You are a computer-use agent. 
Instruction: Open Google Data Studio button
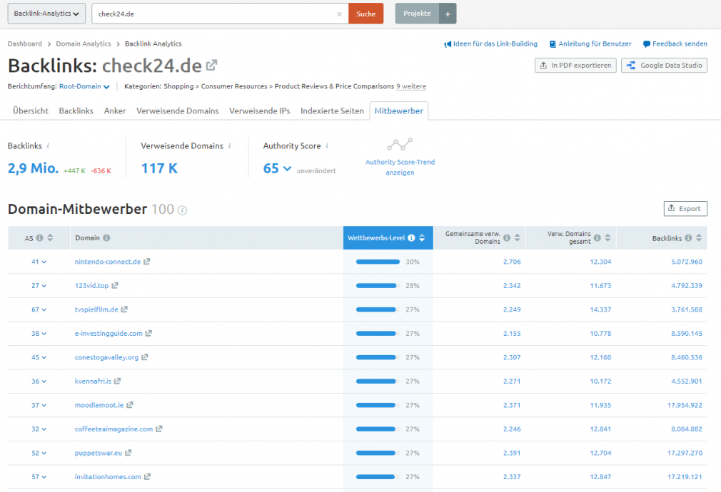coord(664,65)
